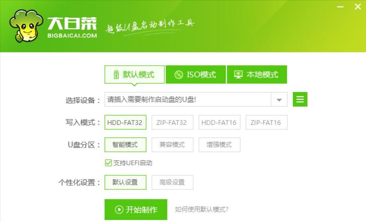Switch to ISO模式 tab
The height and width of the screenshot is (222, 366).
point(196,74)
